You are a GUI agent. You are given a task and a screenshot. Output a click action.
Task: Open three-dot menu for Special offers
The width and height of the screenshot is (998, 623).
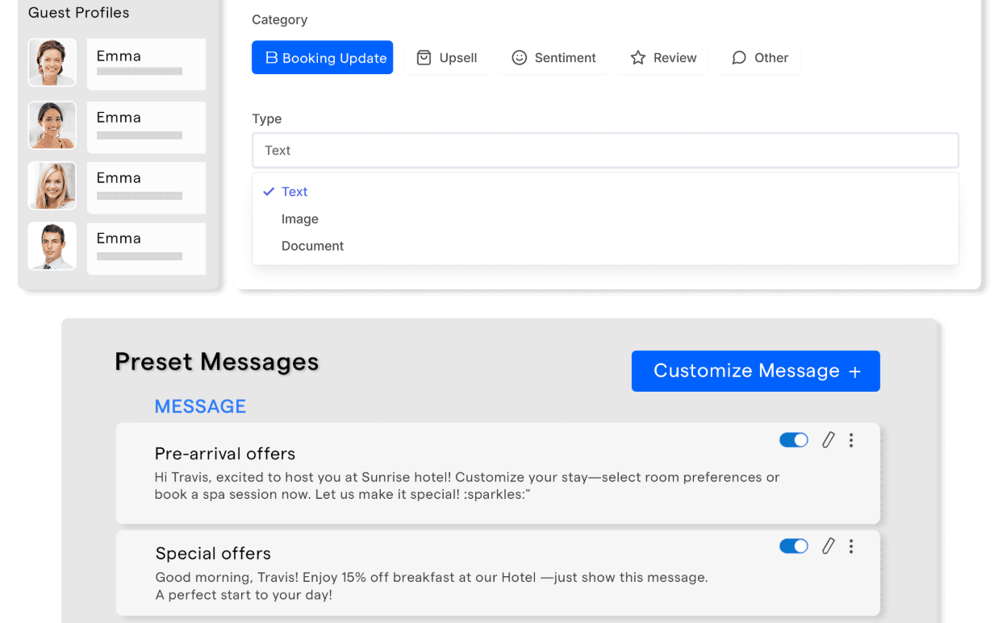(x=850, y=546)
